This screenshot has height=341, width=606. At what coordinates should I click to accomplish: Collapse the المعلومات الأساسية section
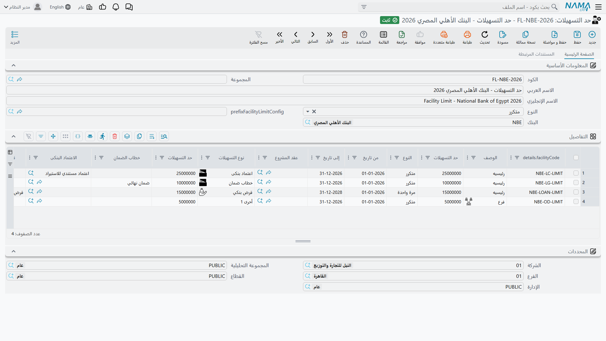tap(14, 65)
